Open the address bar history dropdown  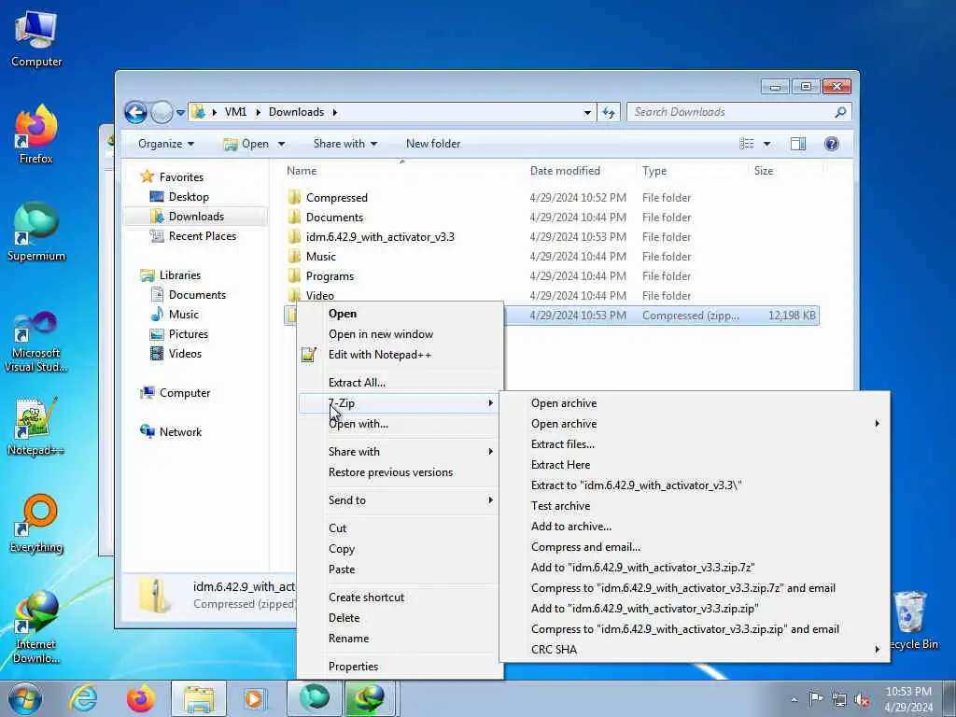click(587, 112)
